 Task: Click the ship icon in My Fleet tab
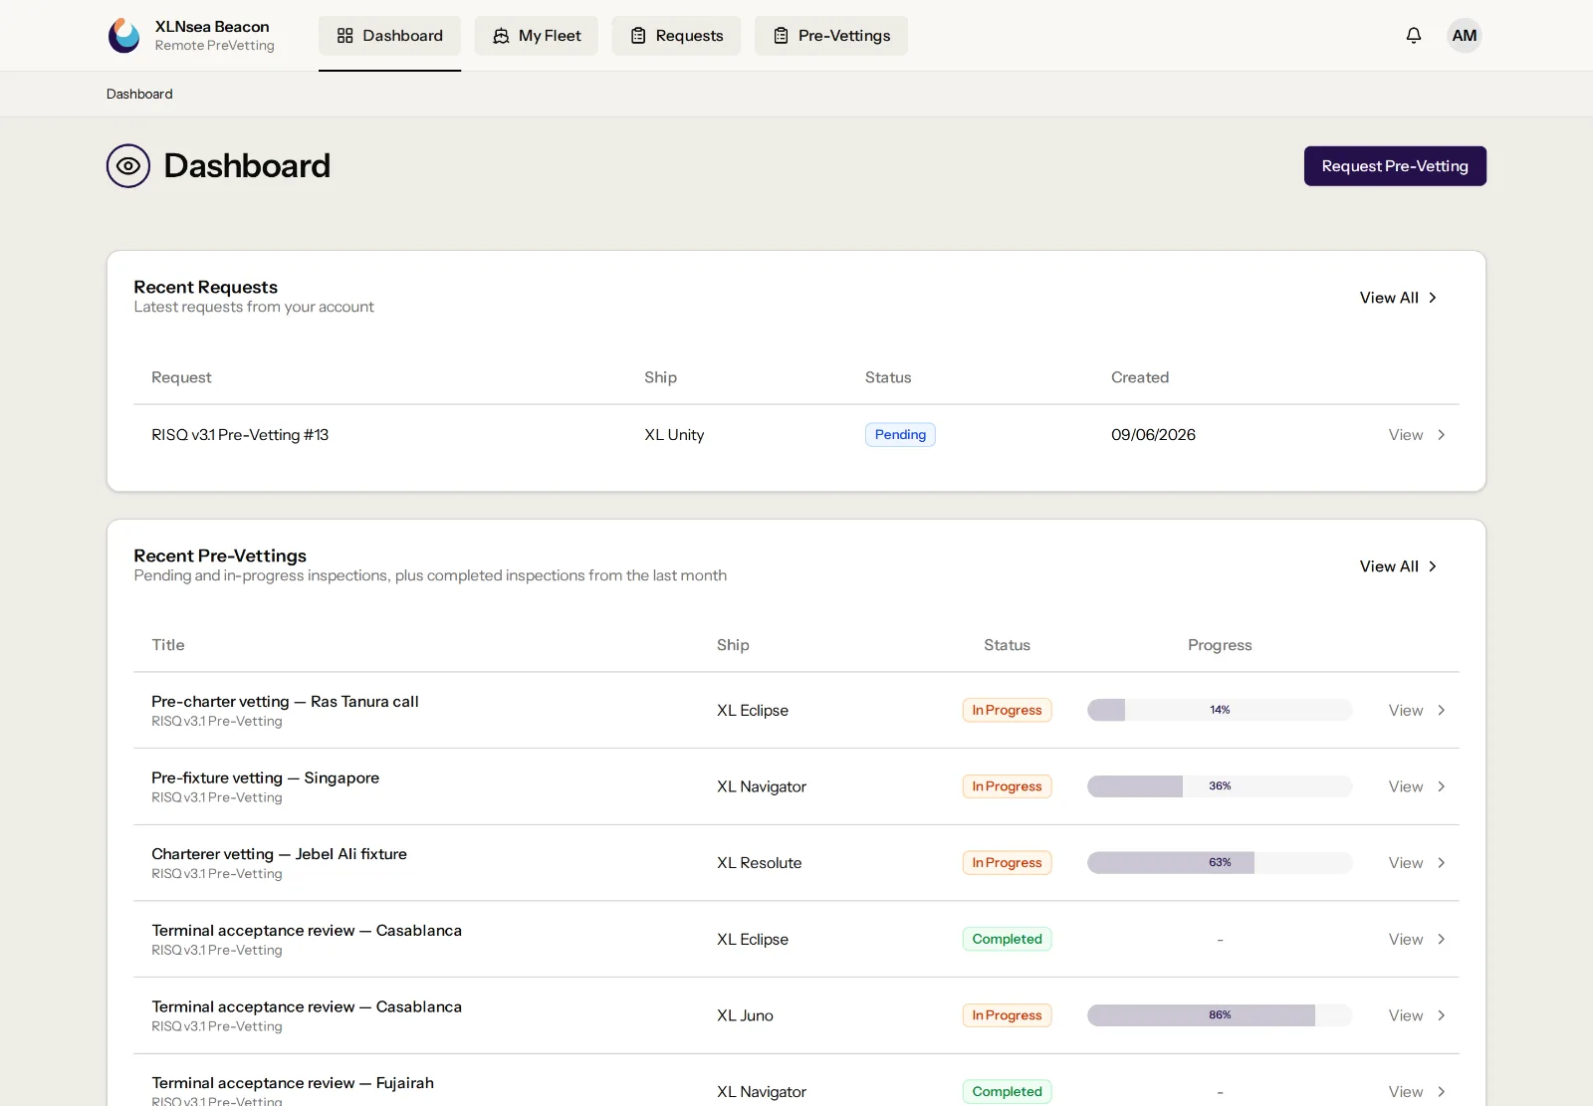pyautogui.click(x=501, y=36)
